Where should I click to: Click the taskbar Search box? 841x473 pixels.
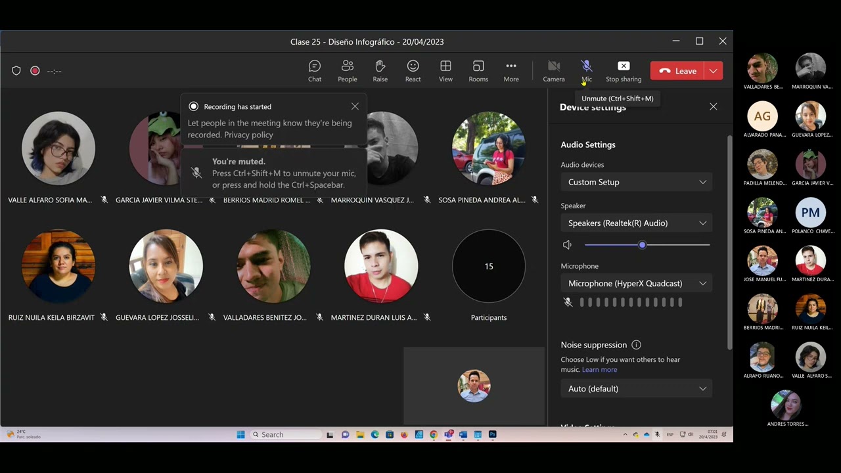click(286, 434)
